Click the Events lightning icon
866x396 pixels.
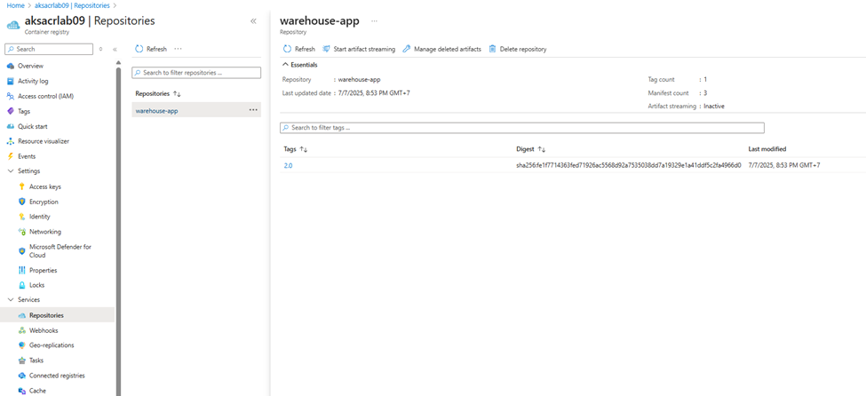click(x=10, y=156)
